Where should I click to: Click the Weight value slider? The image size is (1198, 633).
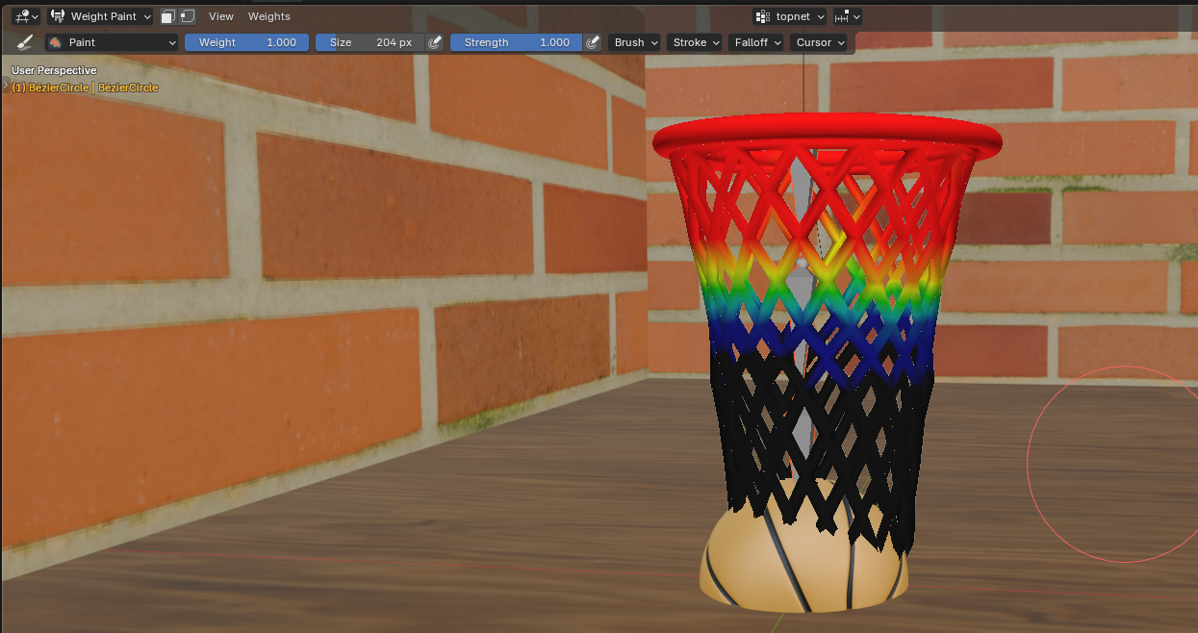pos(247,42)
